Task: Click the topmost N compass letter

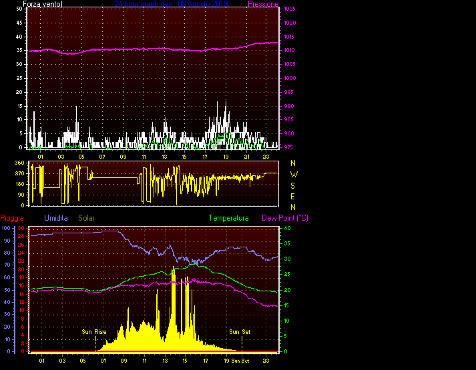Action: tap(293, 163)
